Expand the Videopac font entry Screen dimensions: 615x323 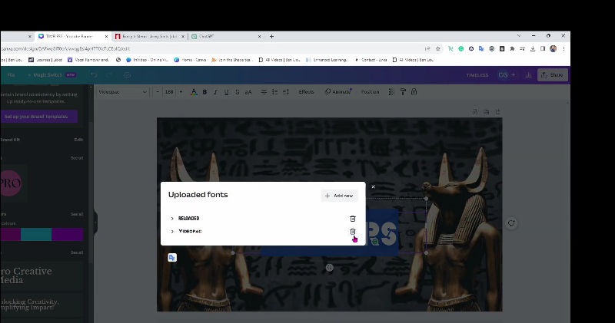pyautogui.click(x=171, y=232)
